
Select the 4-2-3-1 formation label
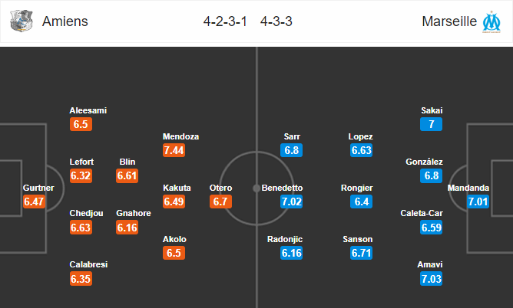click(225, 21)
